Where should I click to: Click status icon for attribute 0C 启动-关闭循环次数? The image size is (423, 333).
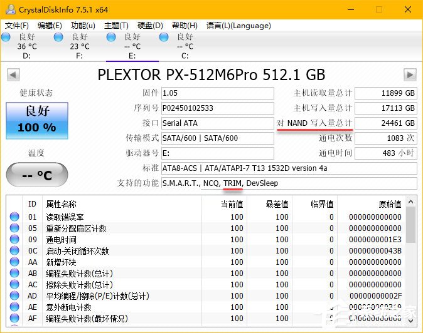coord(14,250)
